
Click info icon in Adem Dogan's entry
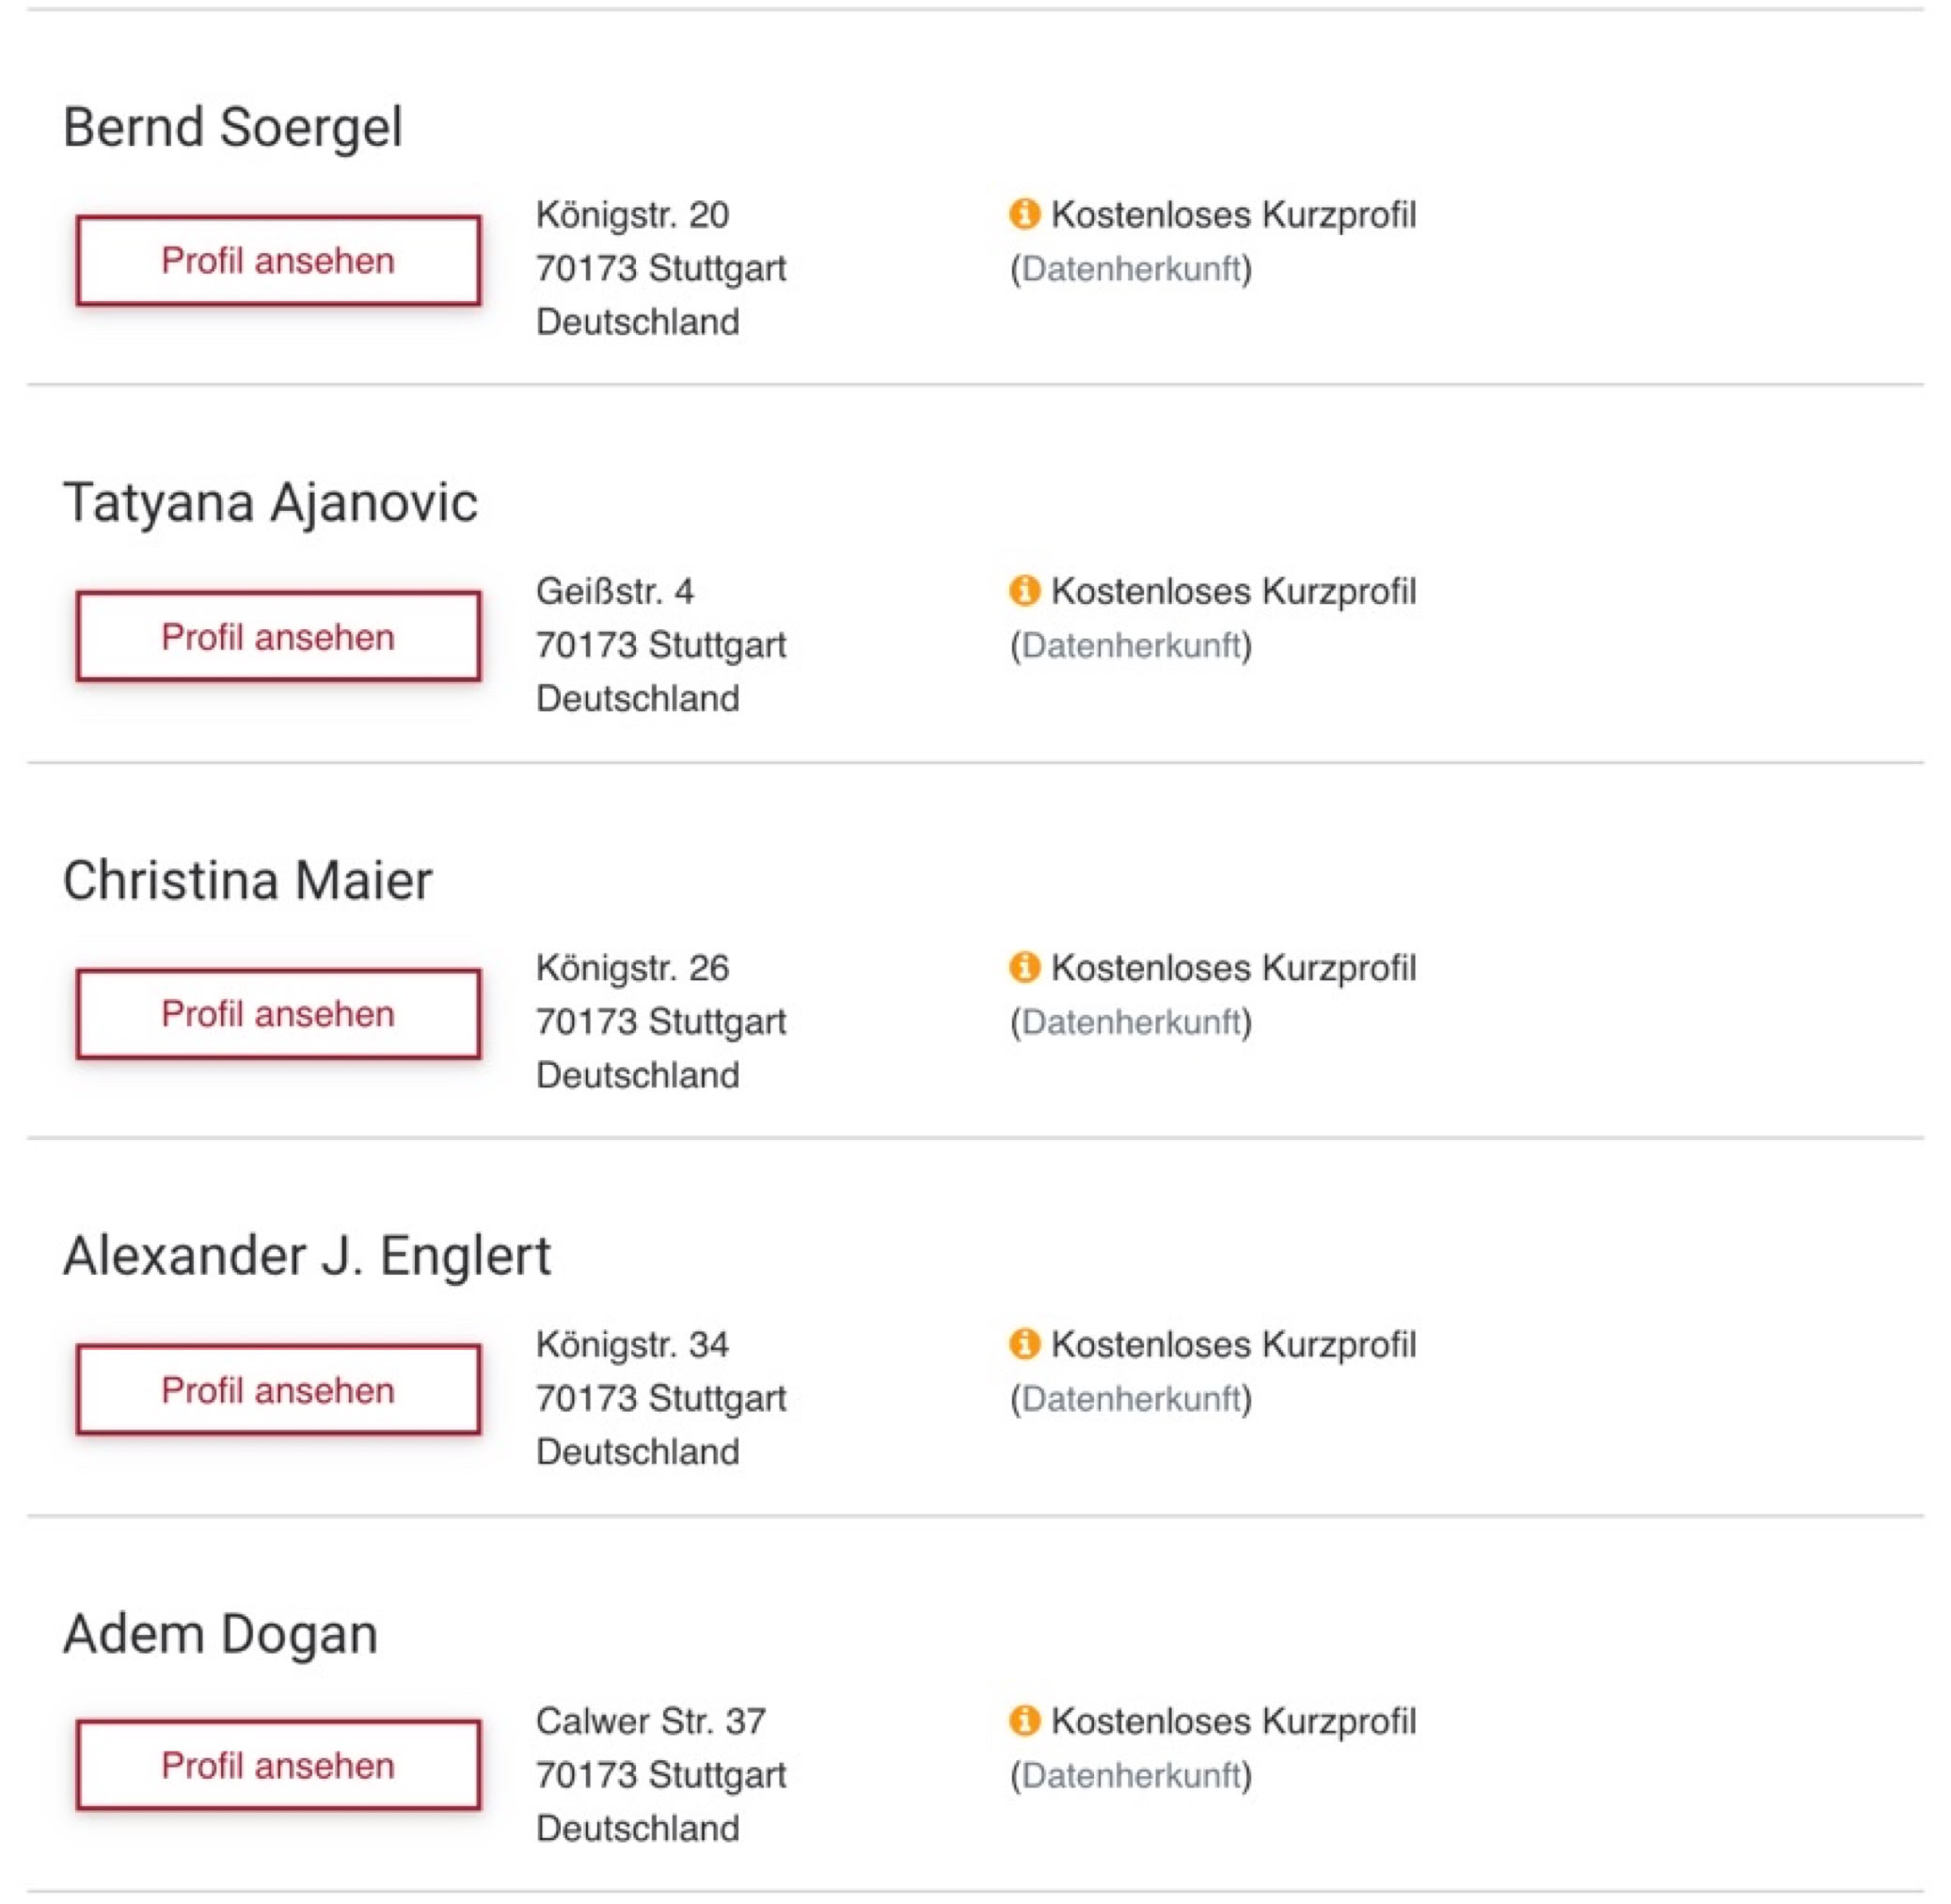click(x=1024, y=1720)
